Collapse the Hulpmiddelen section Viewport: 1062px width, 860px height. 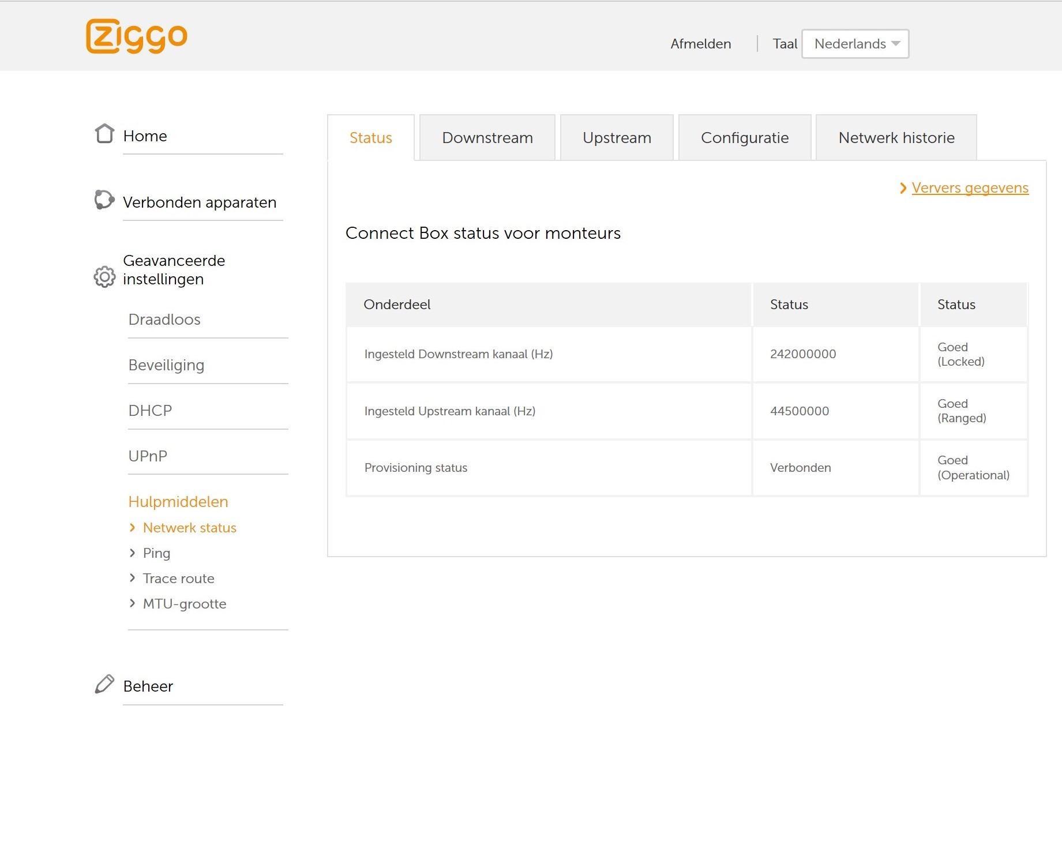pos(178,502)
